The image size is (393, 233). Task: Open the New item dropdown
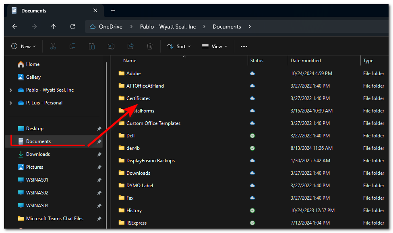[23, 46]
